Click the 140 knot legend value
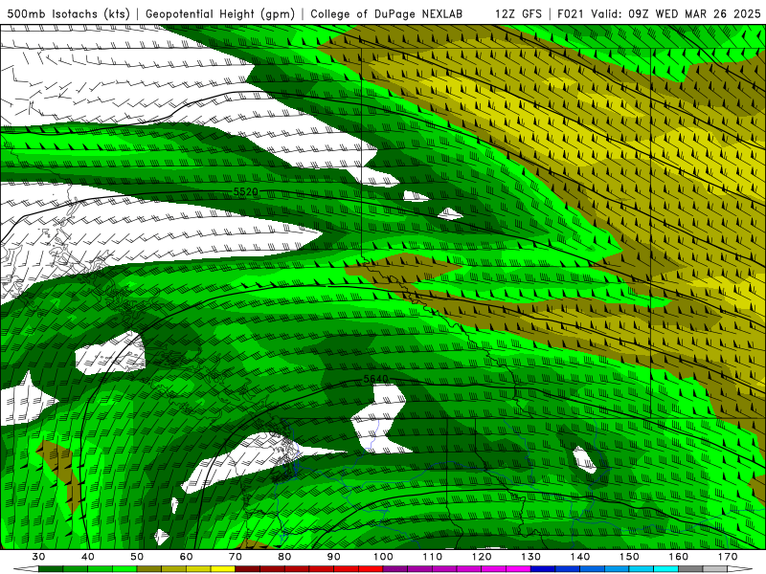Image resolution: width=766 pixels, height=574 pixels. [580, 557]
